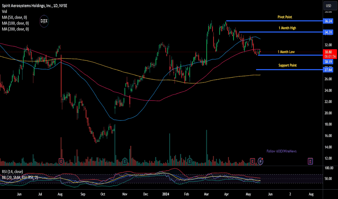Viewport: 338px width, 199px height.
Task: Click the Nov label on time axis
Action: coord(125,194)
